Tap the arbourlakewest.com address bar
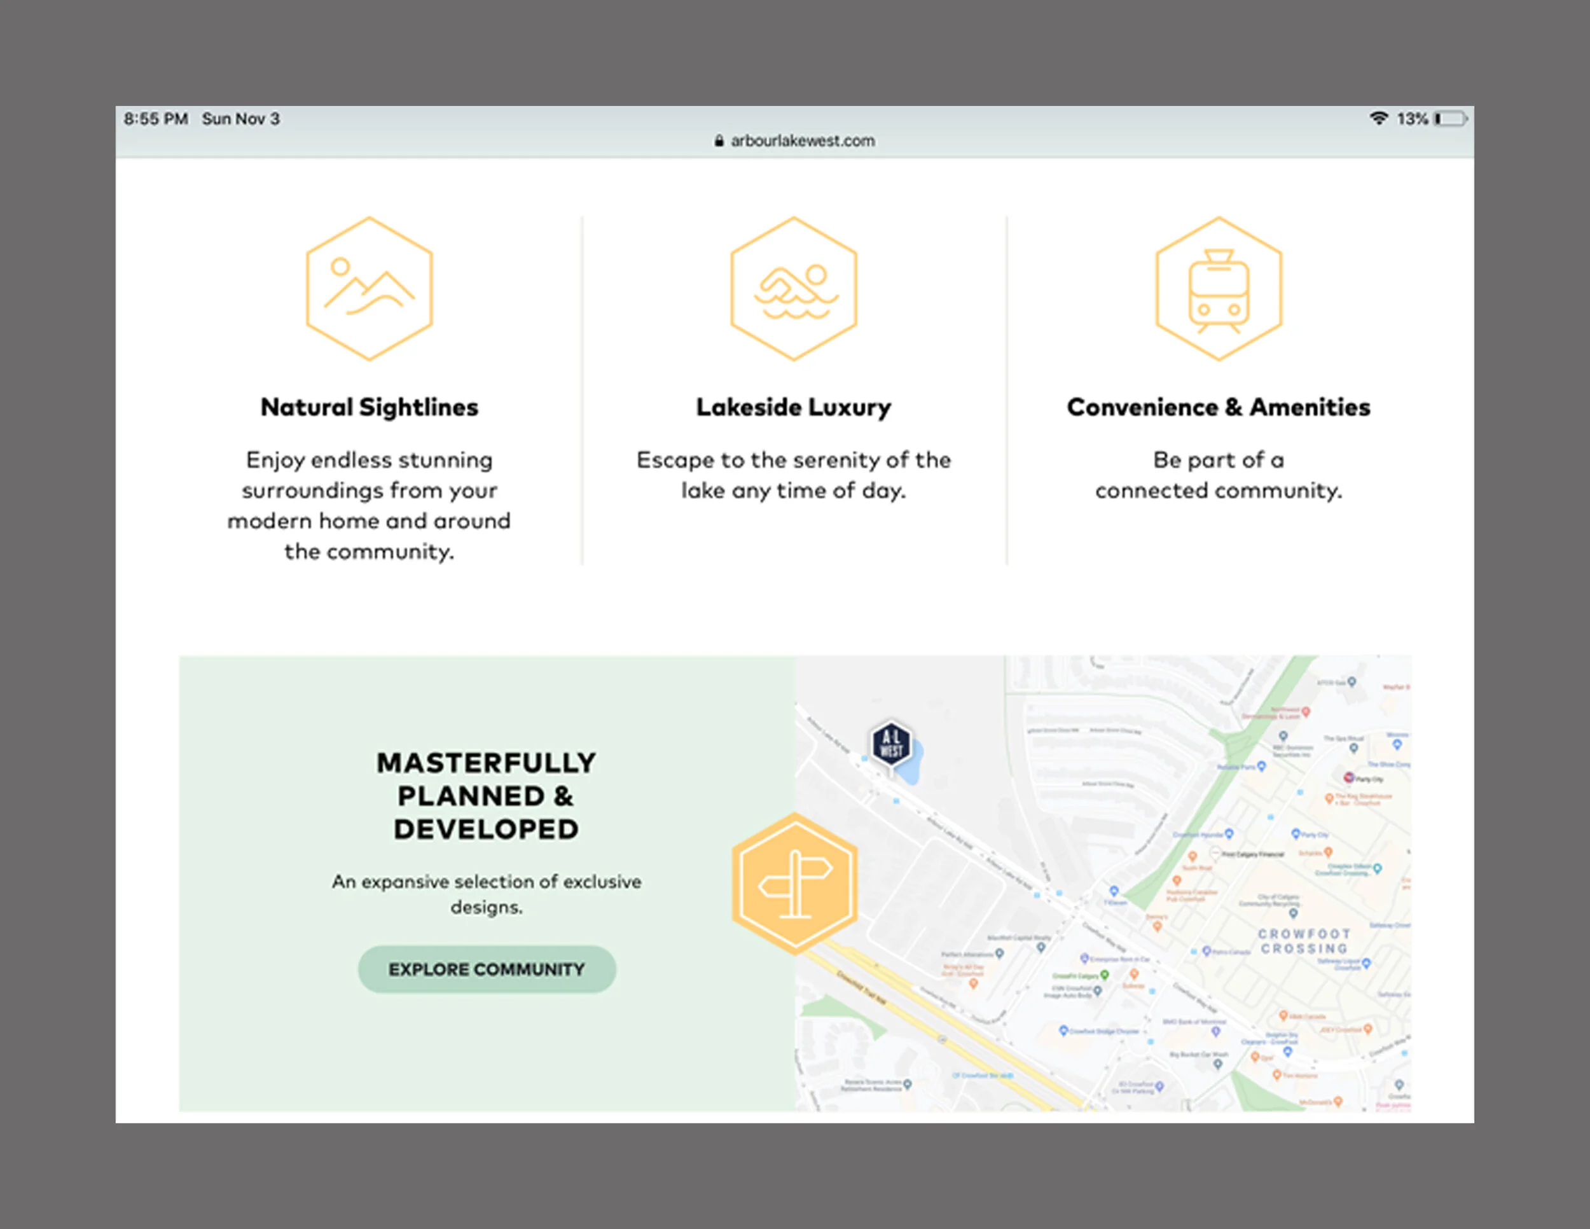The height and width of the screenshot is (1229, 1590). 802,141
